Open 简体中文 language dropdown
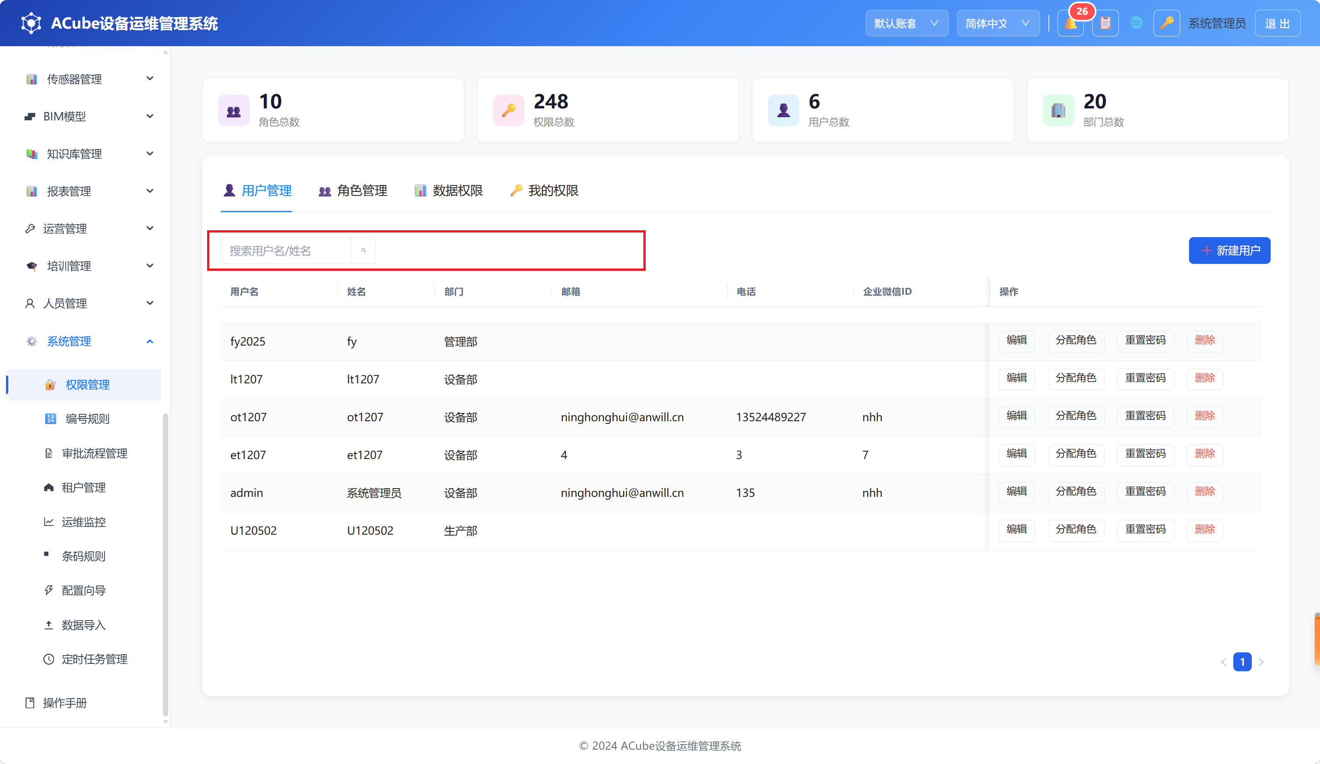The height and width of the screenshot is (764, 1320). point(998,24)
